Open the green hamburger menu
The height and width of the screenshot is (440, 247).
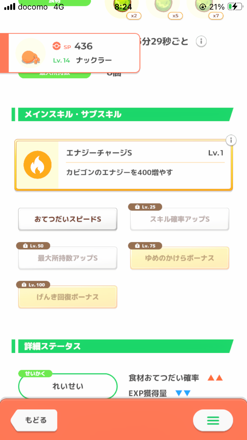(x=213, y=420)
